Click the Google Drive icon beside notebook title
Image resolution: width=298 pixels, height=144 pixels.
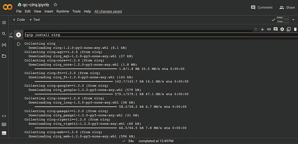[x=19, y=5]
